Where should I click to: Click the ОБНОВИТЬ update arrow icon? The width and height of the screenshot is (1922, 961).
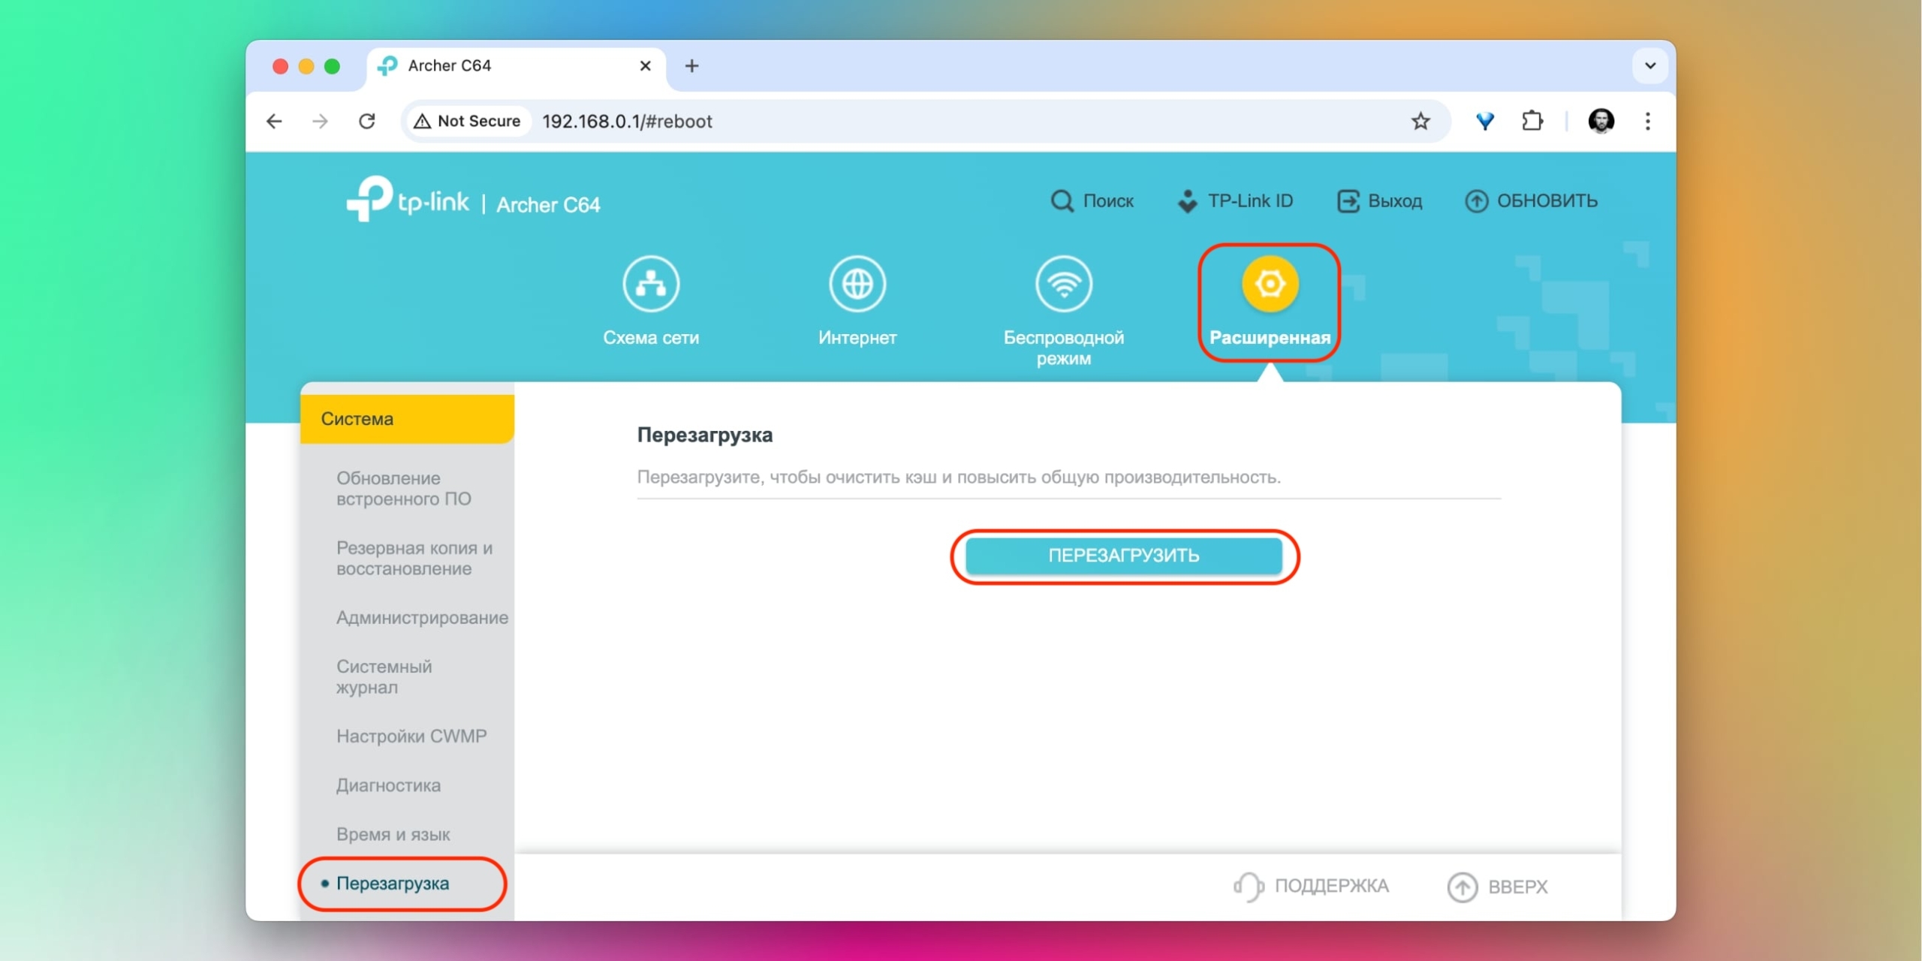1476,201
